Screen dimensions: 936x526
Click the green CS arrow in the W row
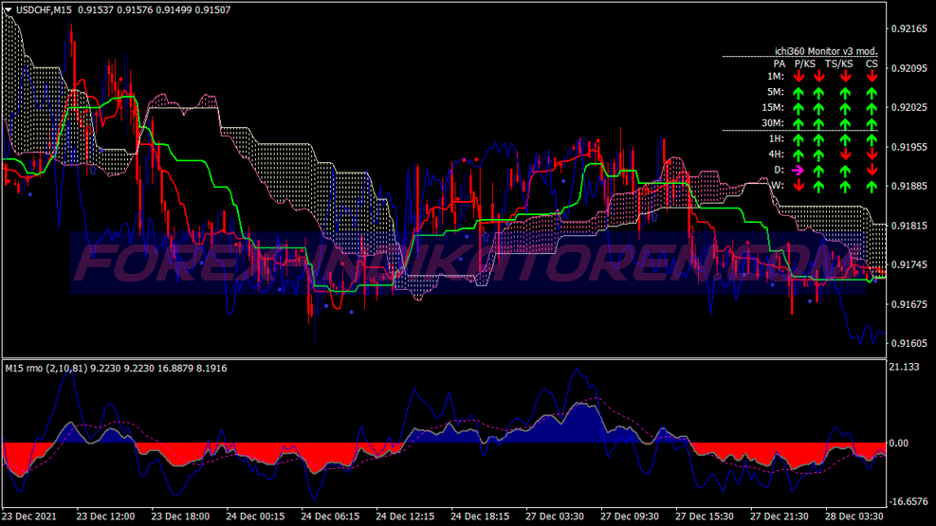(x=872, y=186)
